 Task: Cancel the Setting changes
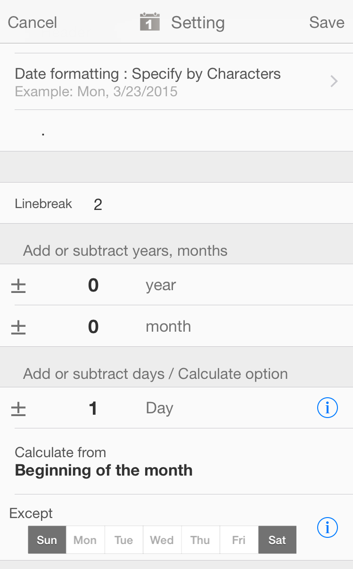[33, 23]
